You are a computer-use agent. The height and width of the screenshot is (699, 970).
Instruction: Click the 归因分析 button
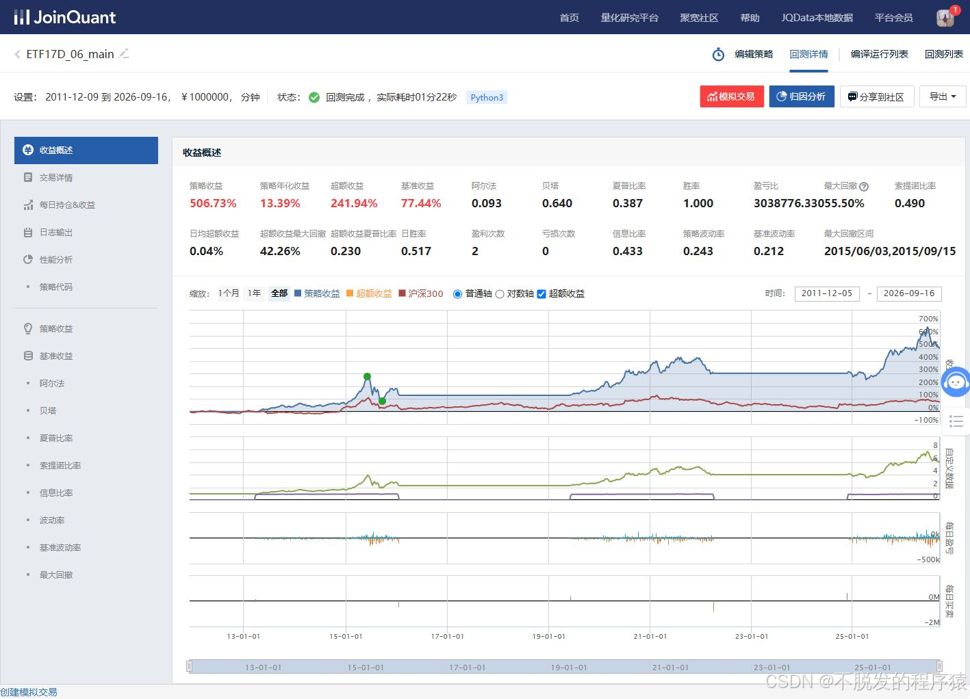coord(802,96)
